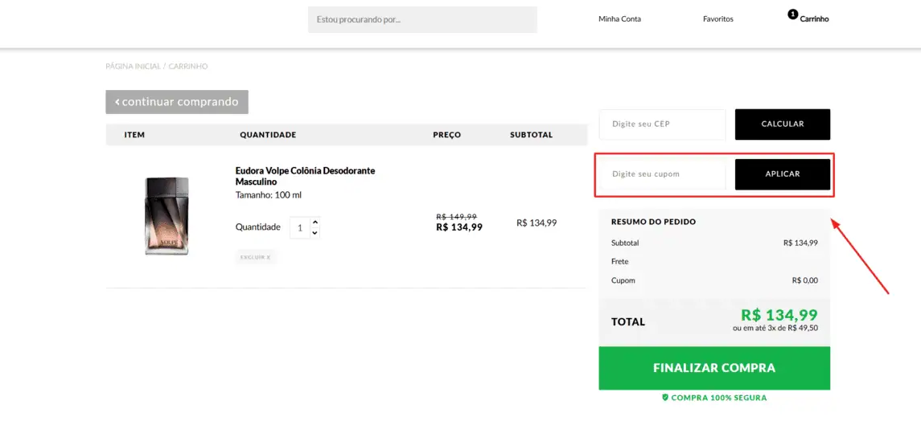Click the TOTAL label in summary
The image size is (921, 425).
628,321
